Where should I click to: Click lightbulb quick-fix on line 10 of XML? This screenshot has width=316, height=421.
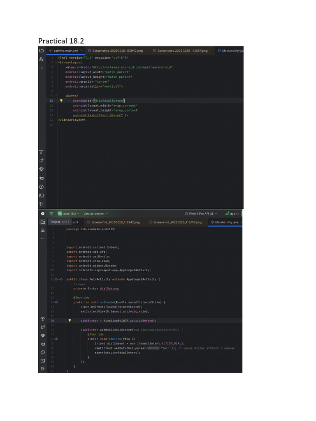[61, 100]
